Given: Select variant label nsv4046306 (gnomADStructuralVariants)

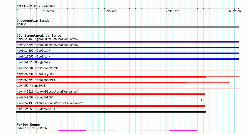Looking at the screenshot, I should [x=47, y=45].
